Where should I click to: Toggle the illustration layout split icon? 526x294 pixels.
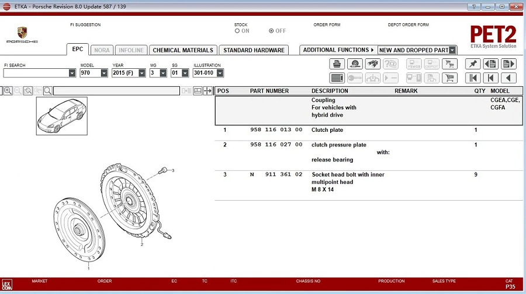click(198, 91)
